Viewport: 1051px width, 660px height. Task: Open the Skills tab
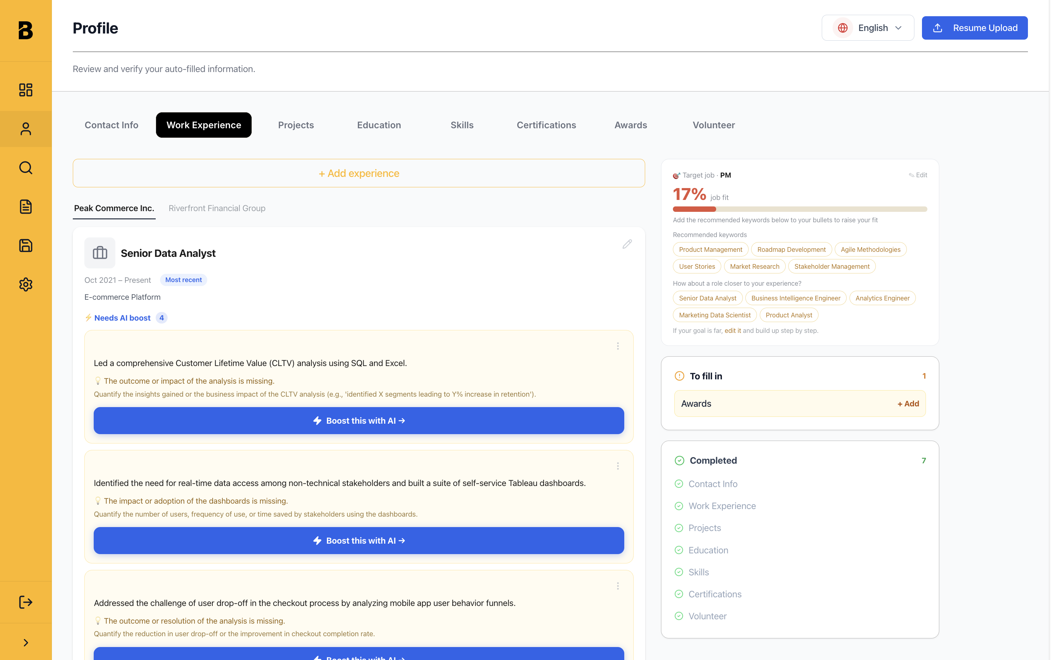click(x=462, y=125)
